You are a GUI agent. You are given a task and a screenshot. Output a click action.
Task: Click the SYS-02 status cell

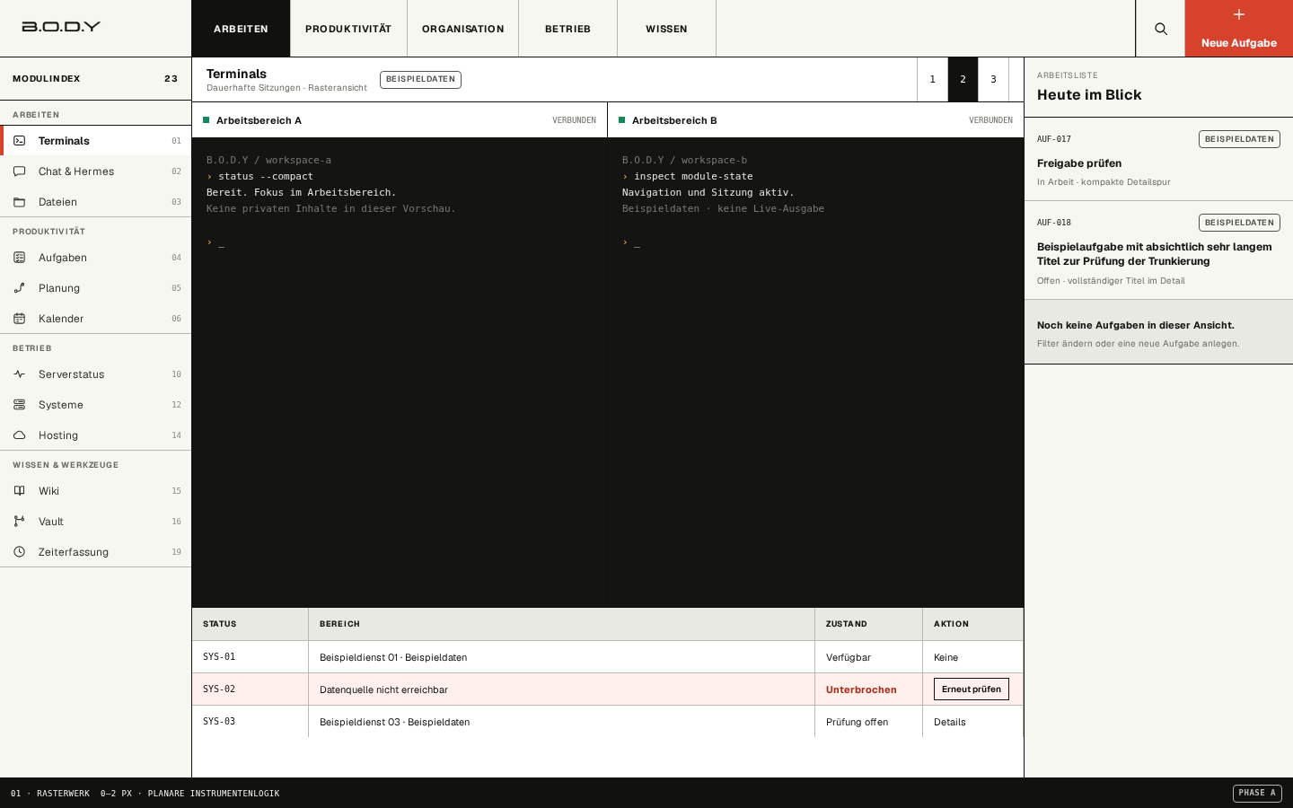(x=250, y=689)
